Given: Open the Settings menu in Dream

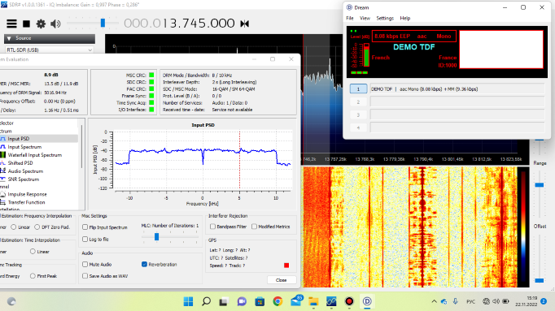Looking at the screenshot, I should 385,18.
